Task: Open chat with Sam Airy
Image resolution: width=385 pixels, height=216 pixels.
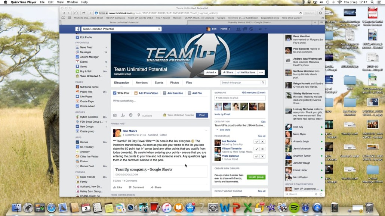Action: point(304,127)
